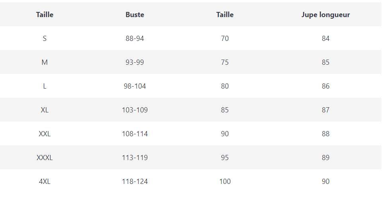Select the 93-99 bust value
385x199 pixels.
tap(135, 62)
